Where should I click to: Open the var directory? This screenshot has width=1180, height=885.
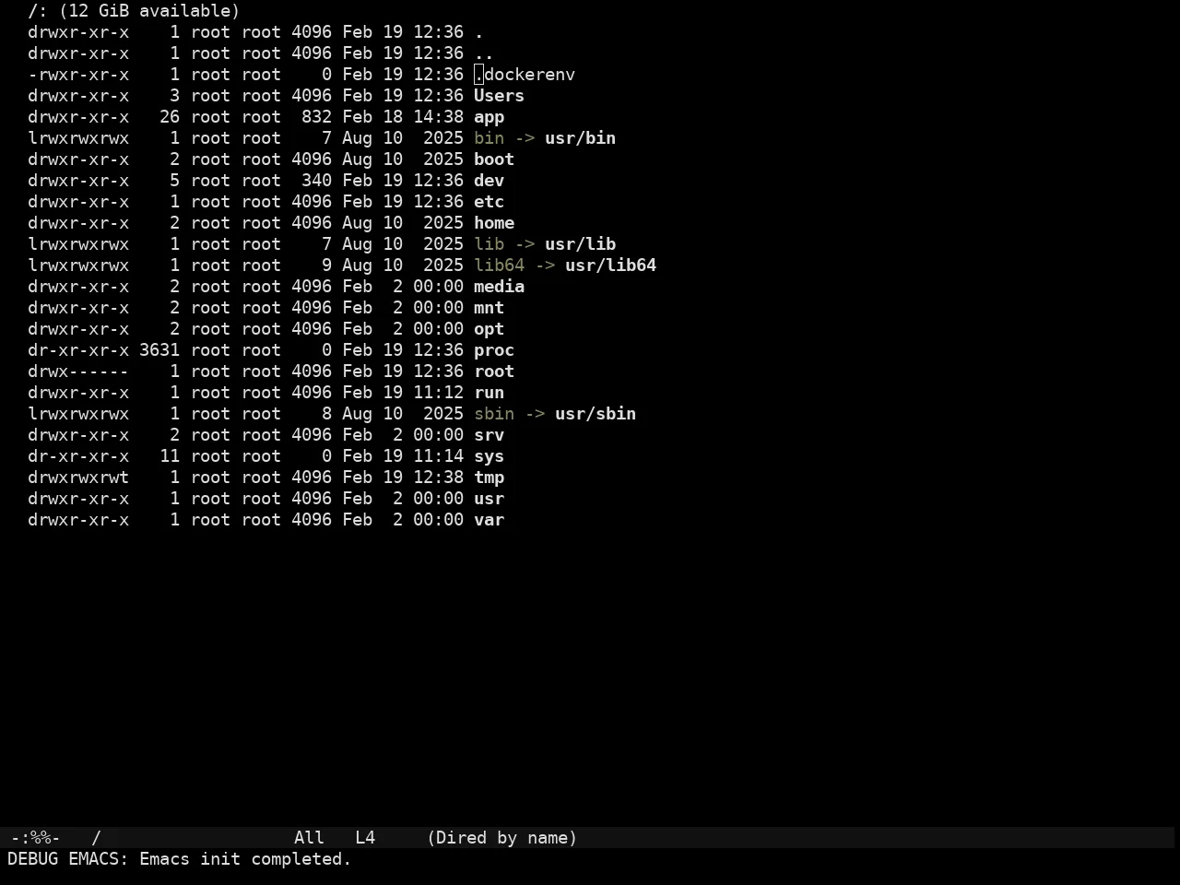click(489, 520)
